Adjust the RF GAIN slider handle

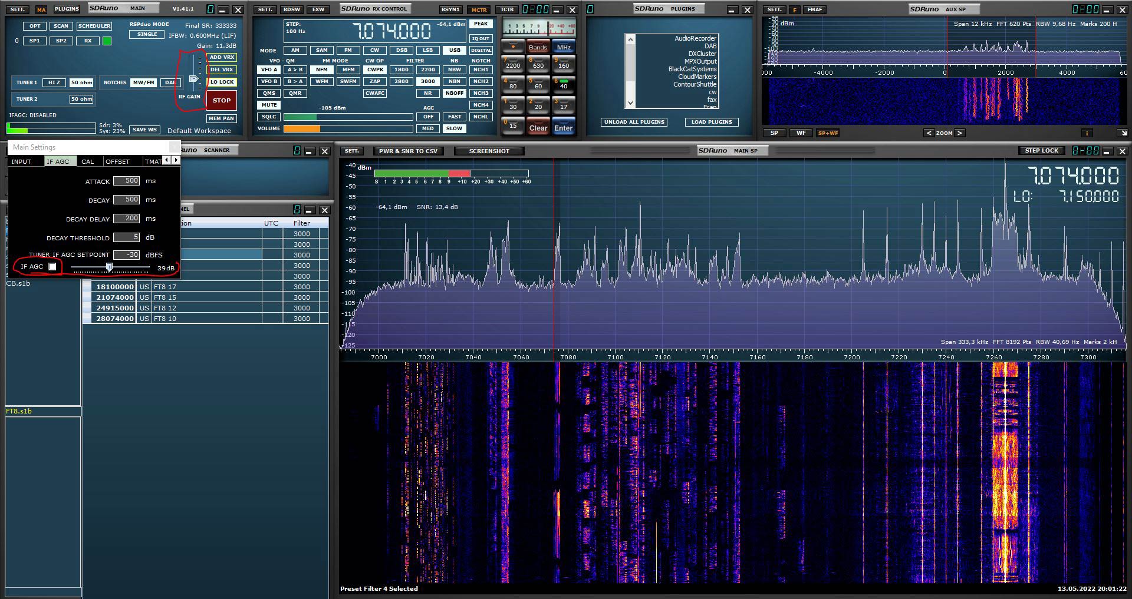click(x=194, y=78)
